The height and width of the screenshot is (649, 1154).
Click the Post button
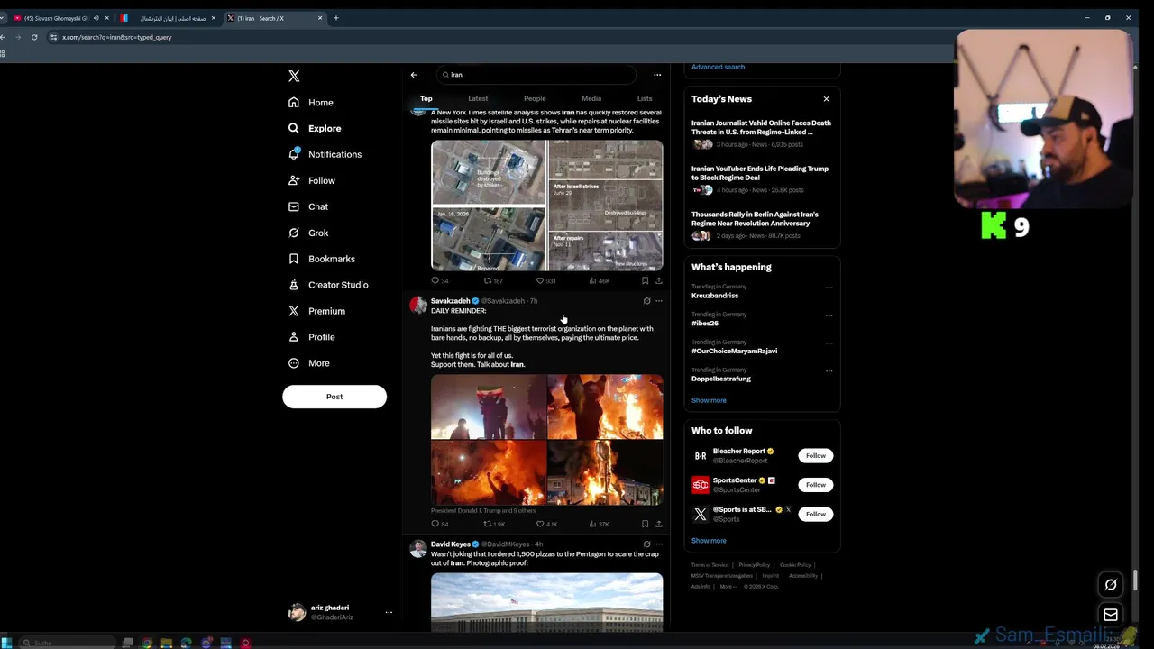coord(334,397)
